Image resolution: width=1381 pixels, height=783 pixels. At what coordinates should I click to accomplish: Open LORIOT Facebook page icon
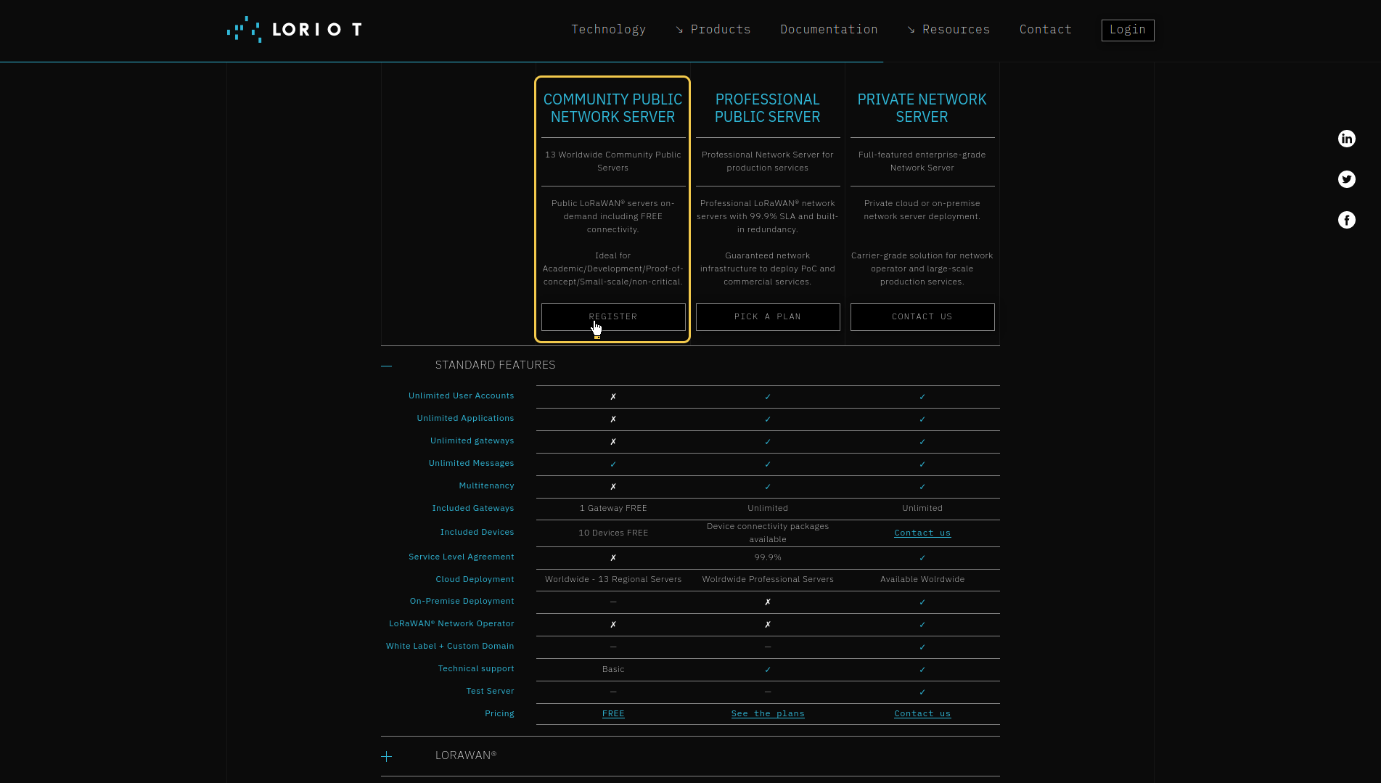[x=1346, y=220]
